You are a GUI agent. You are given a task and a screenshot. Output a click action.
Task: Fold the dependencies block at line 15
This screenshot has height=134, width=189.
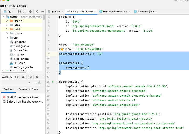(58, 82)
